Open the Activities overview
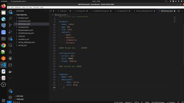Image resolution: width=184 pixels, height=103 pixels. click(x=4, y=1)
